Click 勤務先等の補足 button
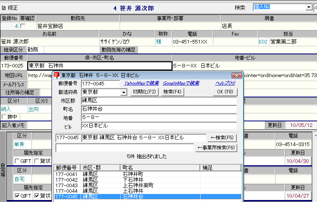This screenshot has width=317, height=202. point(118,50)
